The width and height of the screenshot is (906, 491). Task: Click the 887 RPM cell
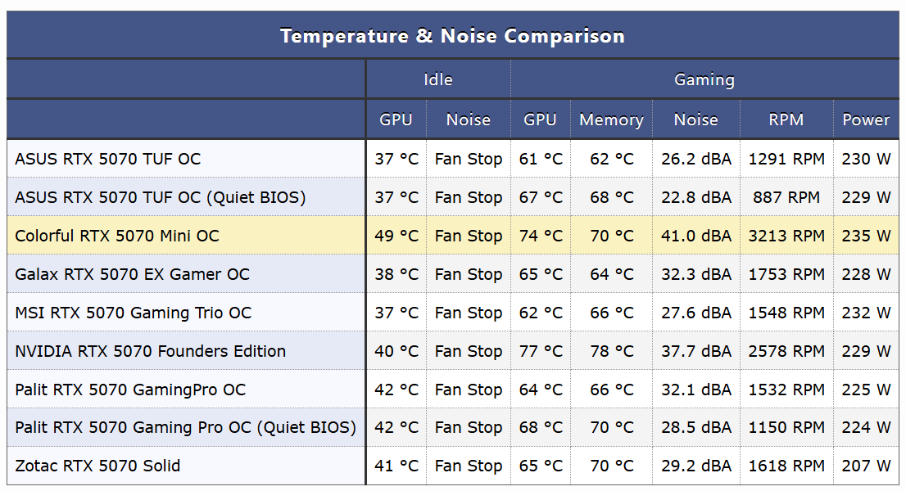point(786,197)
